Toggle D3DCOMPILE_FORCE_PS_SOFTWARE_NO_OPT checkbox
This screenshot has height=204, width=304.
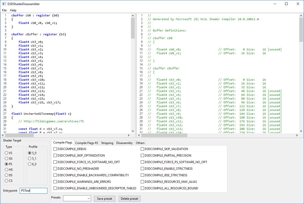[x=174, y=162]
